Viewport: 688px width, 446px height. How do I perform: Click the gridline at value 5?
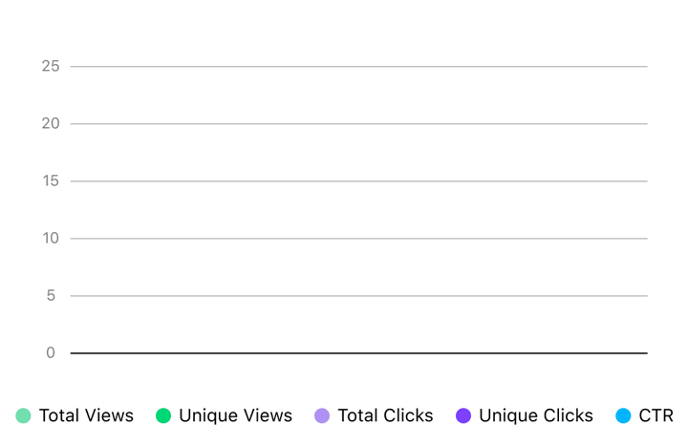click(359, 295)
